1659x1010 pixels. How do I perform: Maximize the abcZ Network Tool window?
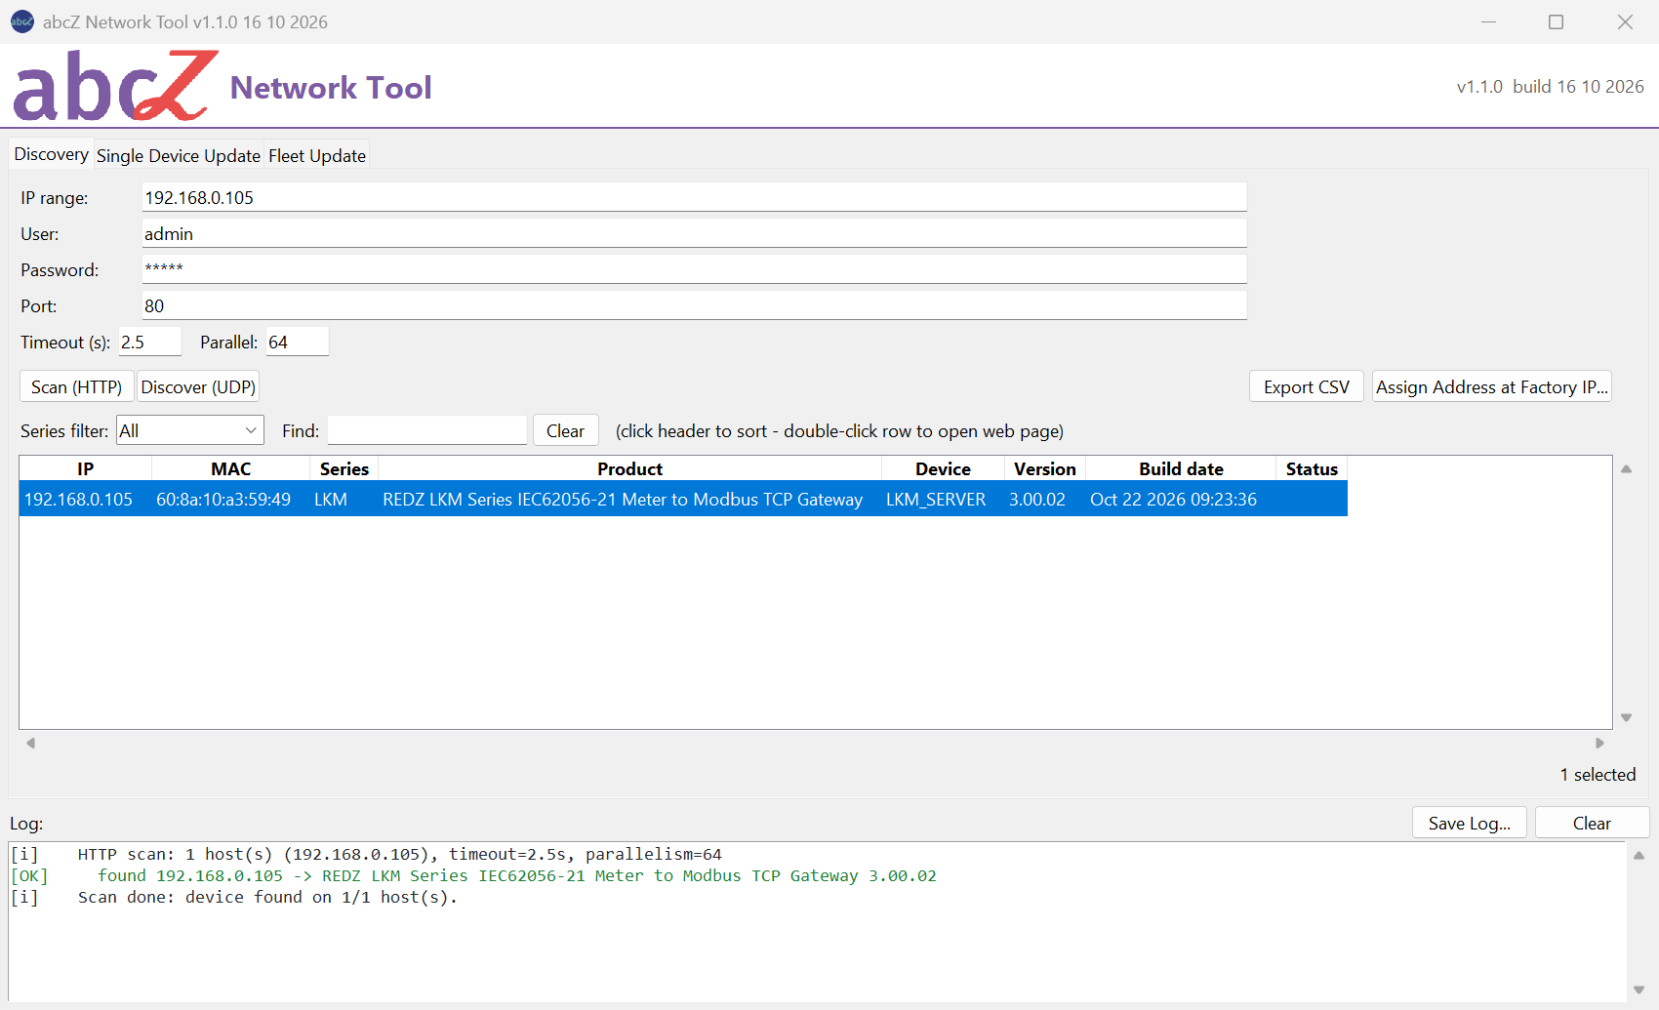click(1557, 21)
